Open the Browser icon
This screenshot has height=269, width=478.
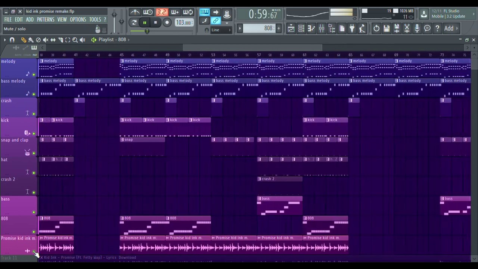click(332, 28)
